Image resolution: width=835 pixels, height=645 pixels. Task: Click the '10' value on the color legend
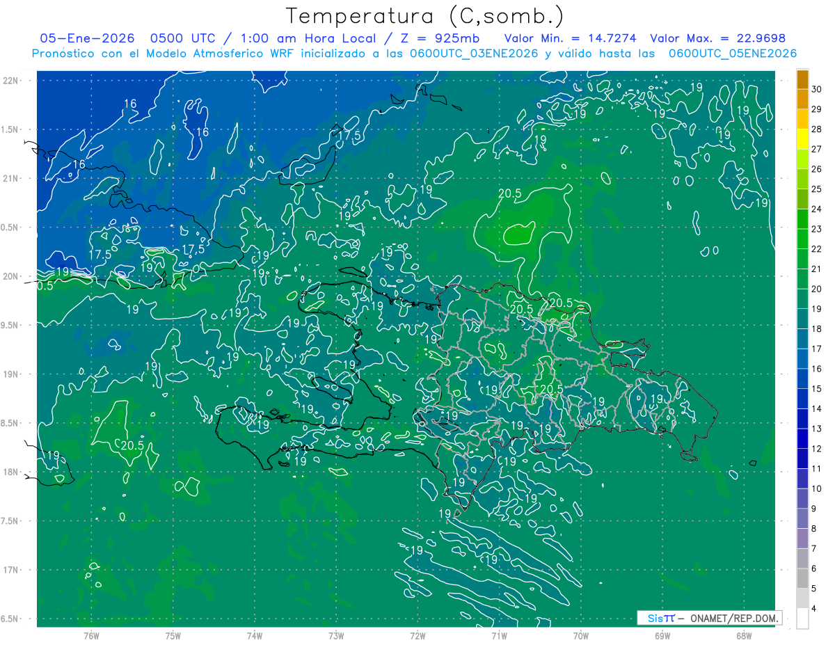(x=817, y=489)
